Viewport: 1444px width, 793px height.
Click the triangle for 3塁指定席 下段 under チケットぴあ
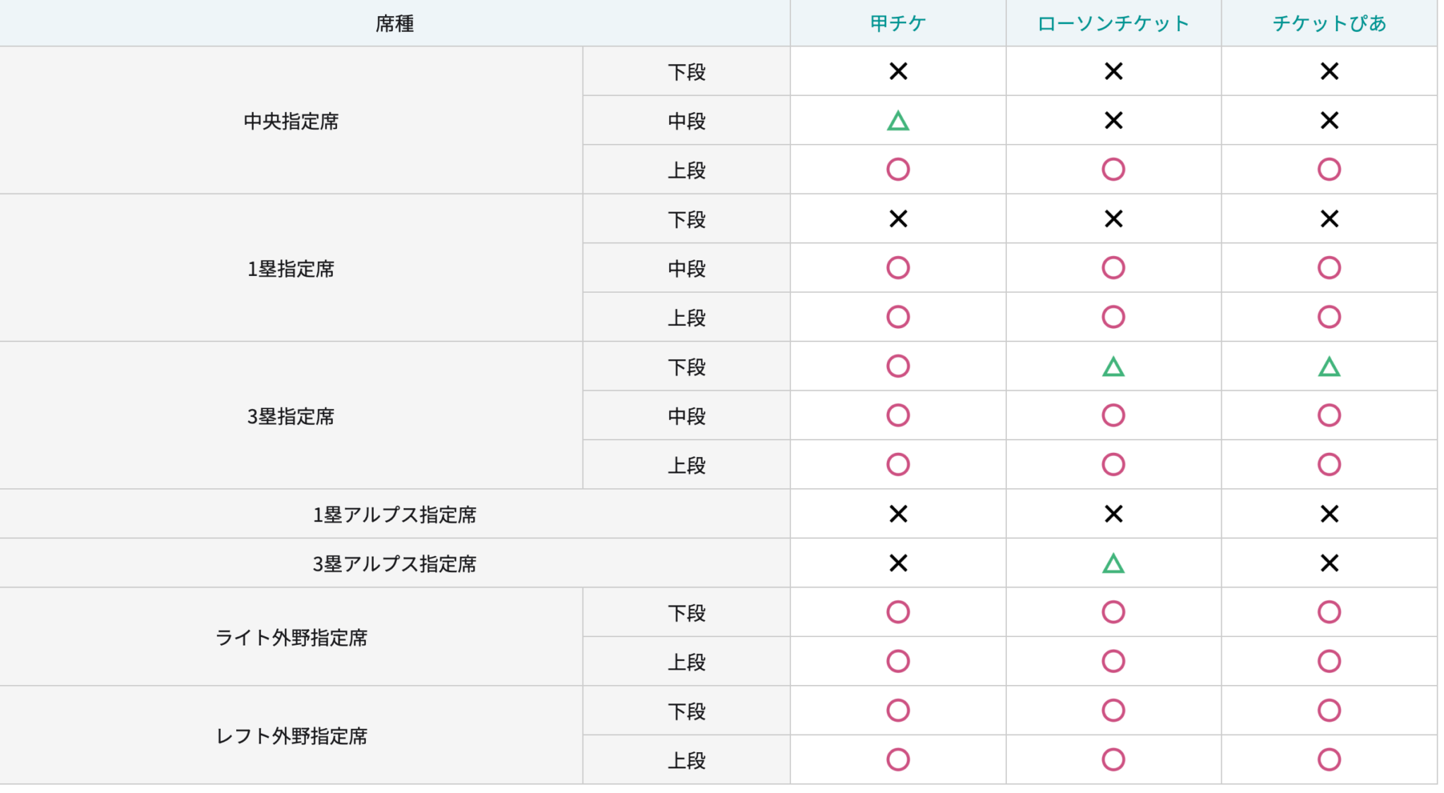pyautogui.click(x=1328, y=367)
